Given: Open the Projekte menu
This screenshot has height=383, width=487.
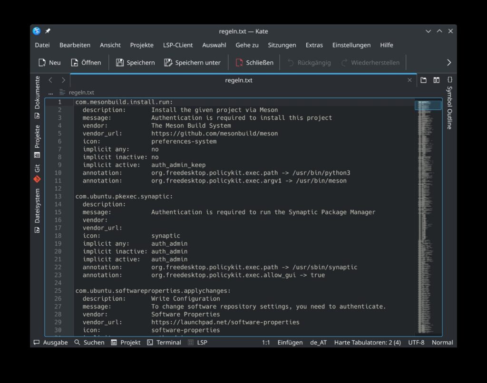Looking at the screenshot, I should pos(142,45).
